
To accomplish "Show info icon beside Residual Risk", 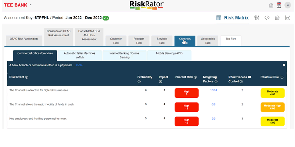I will pyautogui.click(x=282, y=77).
